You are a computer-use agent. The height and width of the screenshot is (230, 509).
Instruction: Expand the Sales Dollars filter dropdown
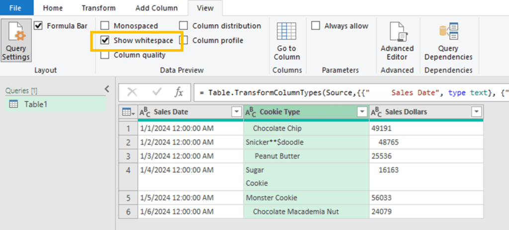point(476,112)
